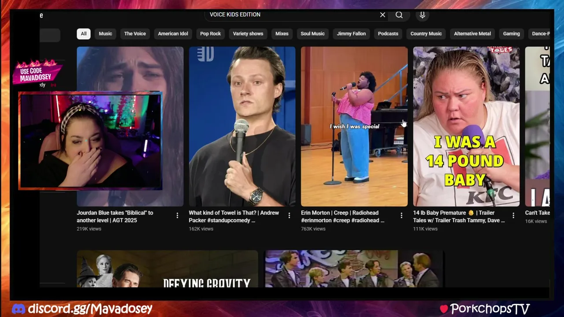Open the Defying Gravity video thumbnail

pos(167,269)
